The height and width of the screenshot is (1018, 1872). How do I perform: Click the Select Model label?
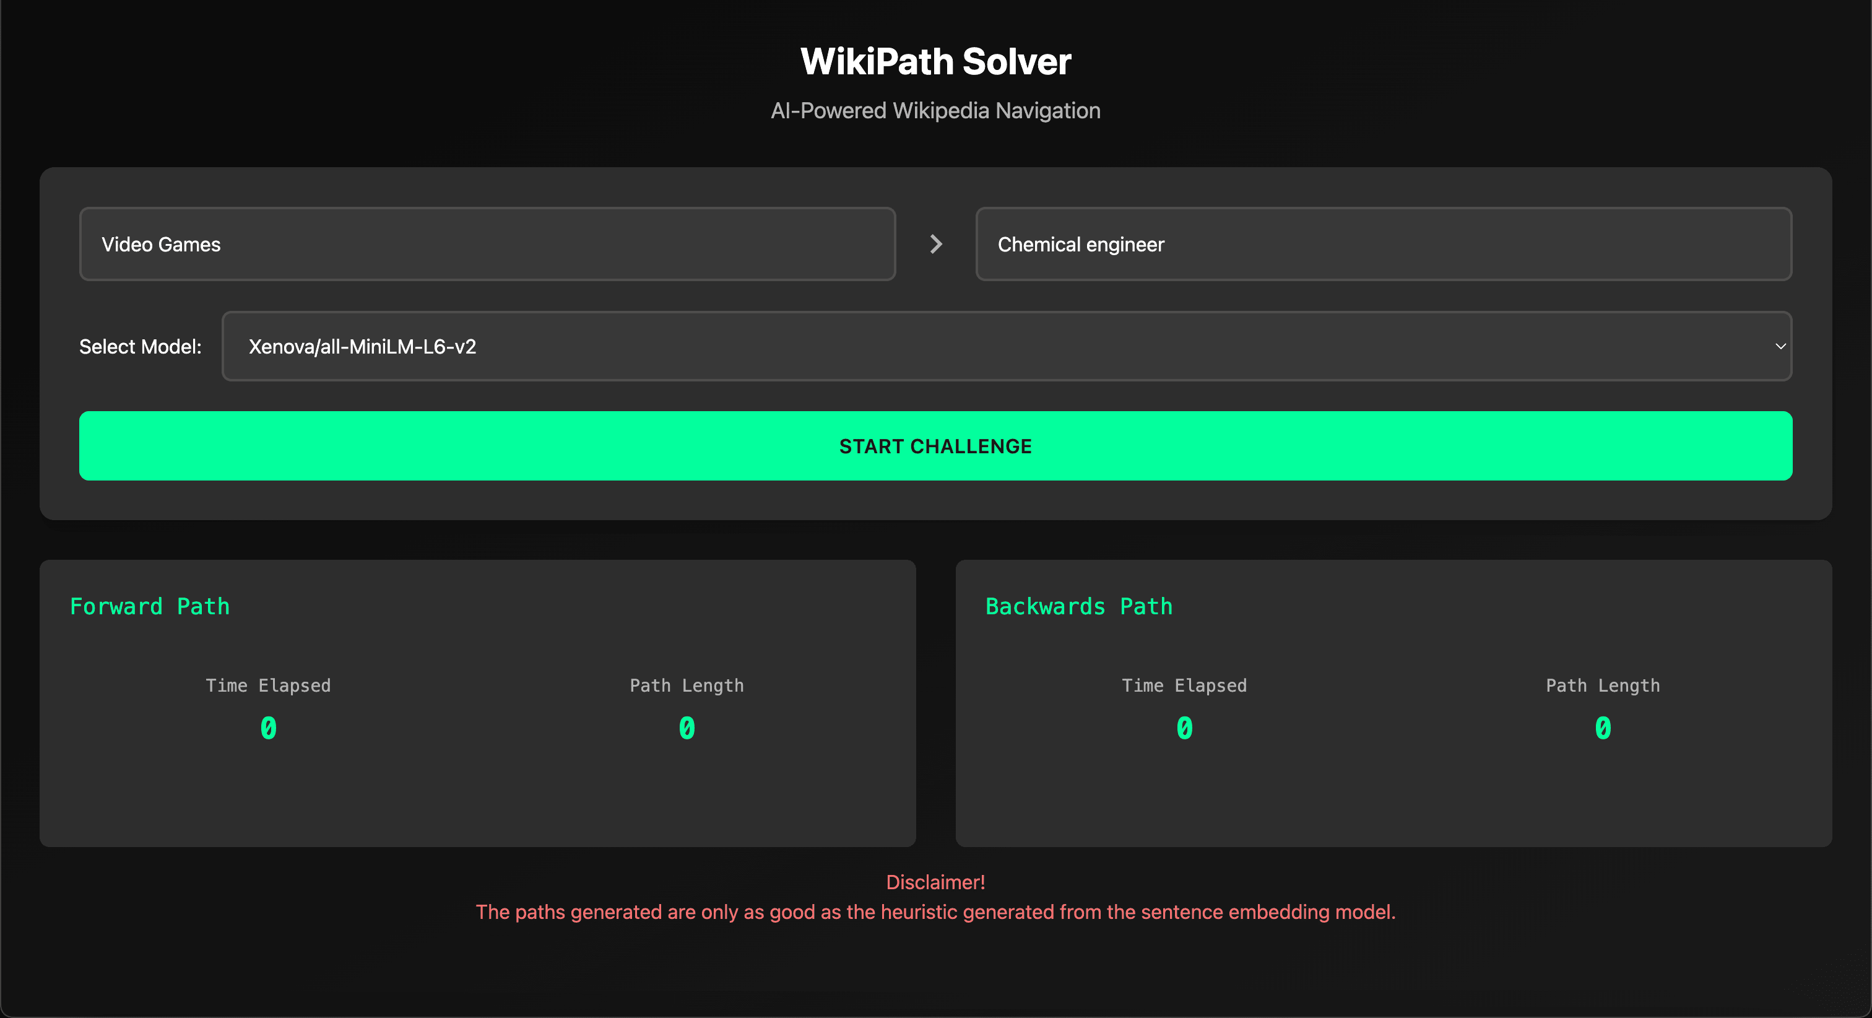139,346
